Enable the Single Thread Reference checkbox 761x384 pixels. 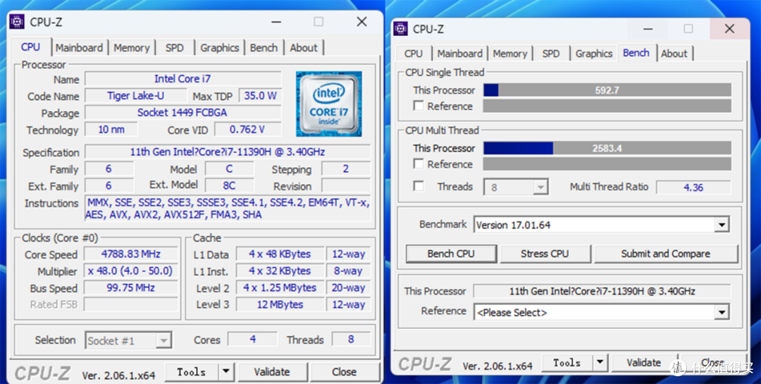pyautogui.click(x=419, y=106)
